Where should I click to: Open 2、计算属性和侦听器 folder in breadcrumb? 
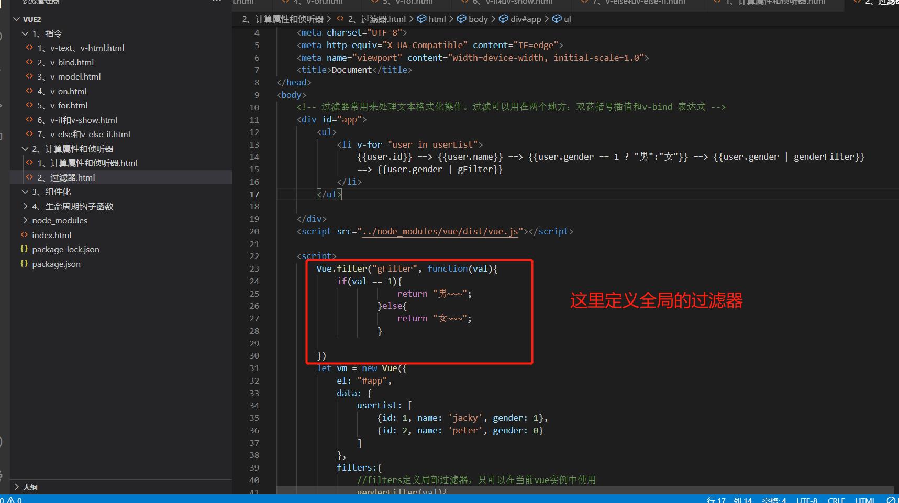(283, 19)
